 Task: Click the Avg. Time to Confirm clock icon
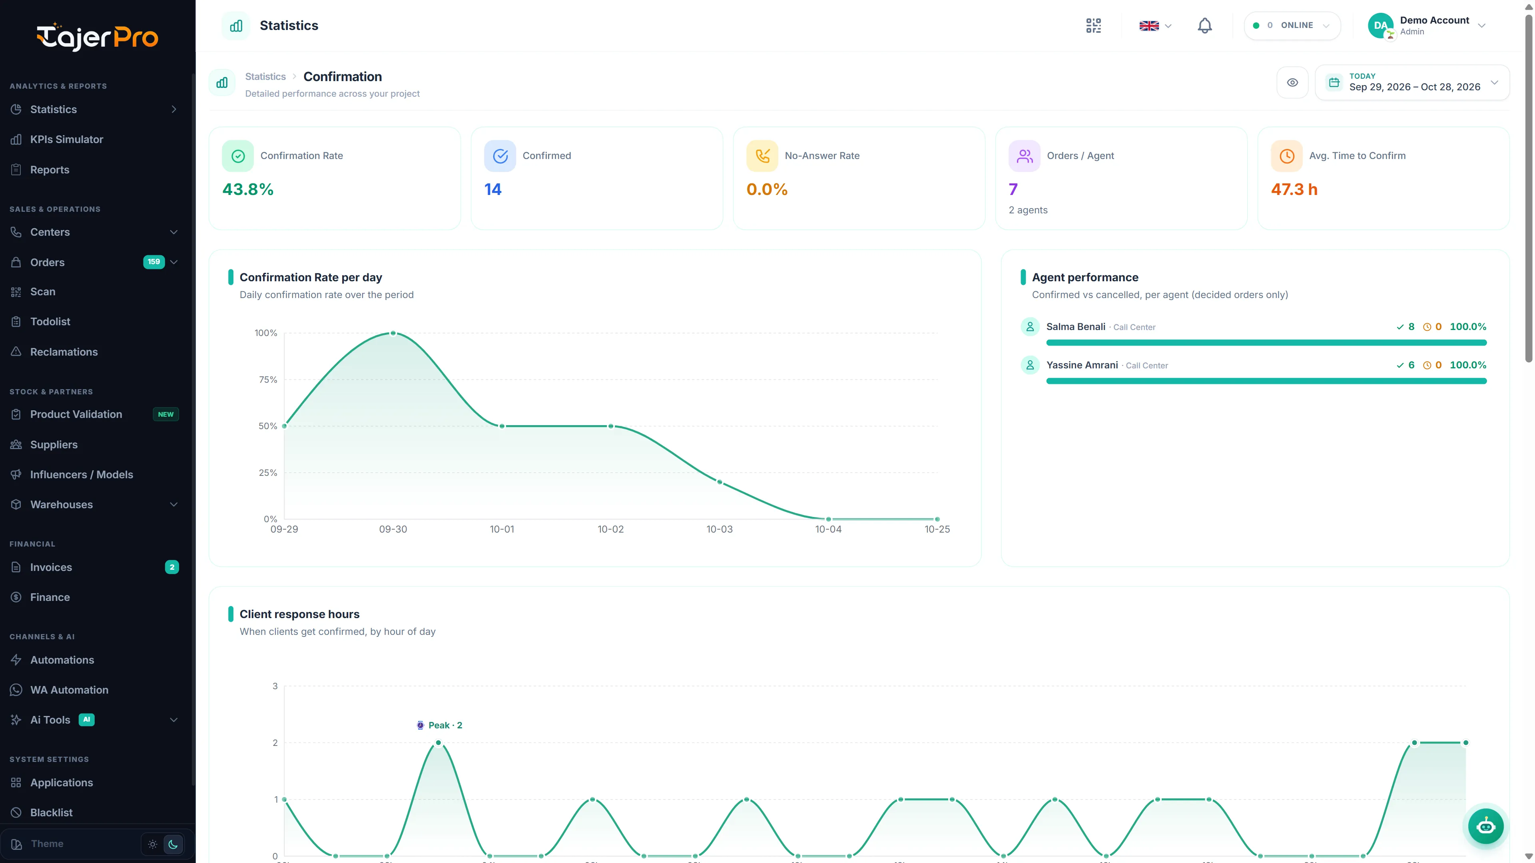click(1286, 156)
